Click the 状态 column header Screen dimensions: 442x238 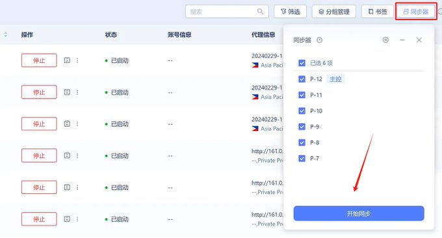[110, 34]
